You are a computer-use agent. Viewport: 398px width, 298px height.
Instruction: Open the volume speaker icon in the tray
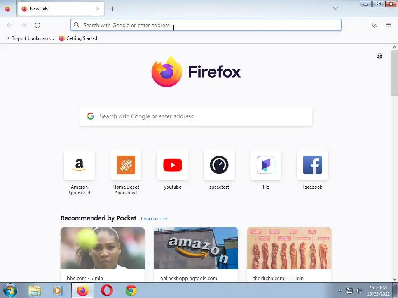coord(359,291)
